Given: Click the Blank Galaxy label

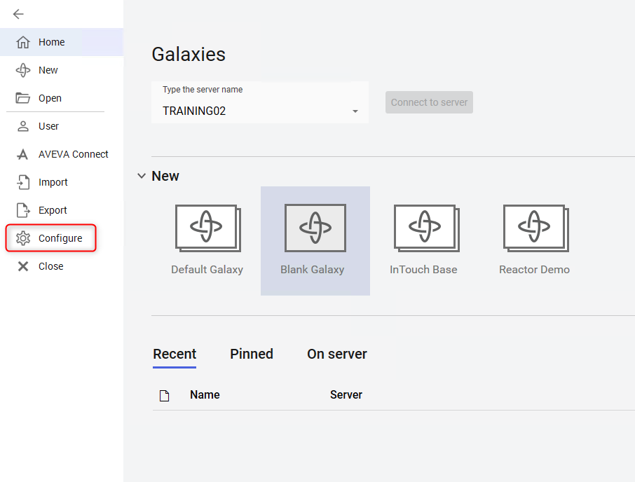Looking at the screenshot, I should point(312,270).
